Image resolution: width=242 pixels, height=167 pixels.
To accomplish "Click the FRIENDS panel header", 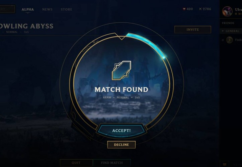I will (228, 23).
